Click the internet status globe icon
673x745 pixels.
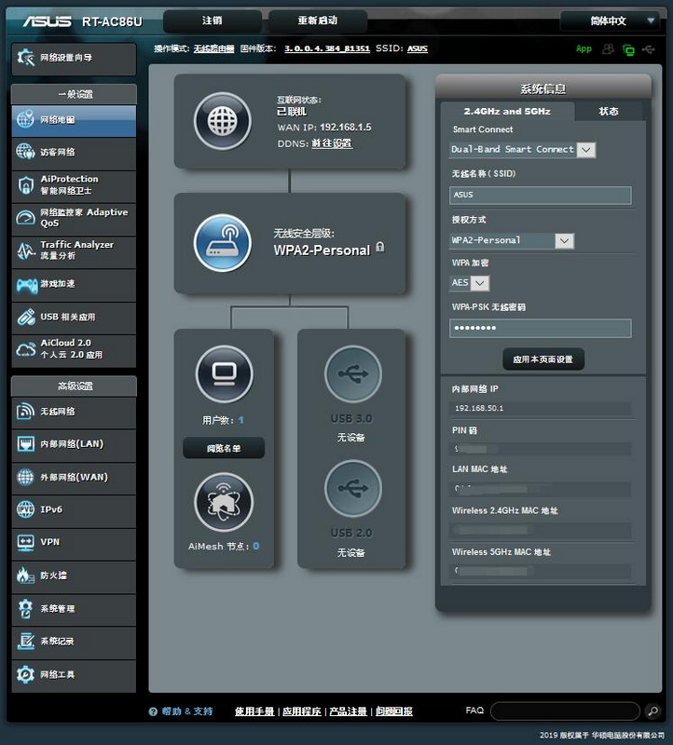[223, 121]
